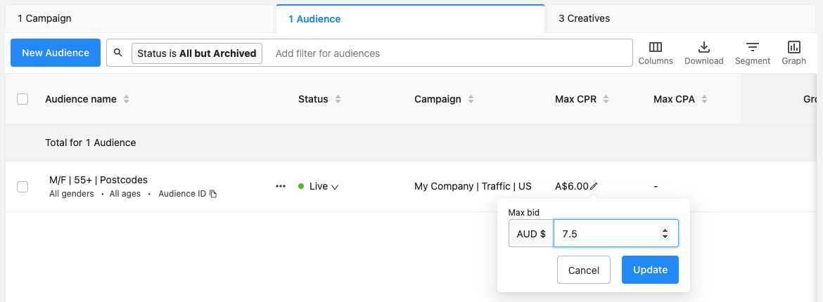Image resolution: width=823 pixels, height=302 pixels.
Task: Open the three-dots menu for M/F | 55+ | Postcodes
Action: (x=281, y=186)
